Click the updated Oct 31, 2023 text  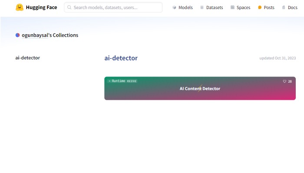click(x=278, y=58)
